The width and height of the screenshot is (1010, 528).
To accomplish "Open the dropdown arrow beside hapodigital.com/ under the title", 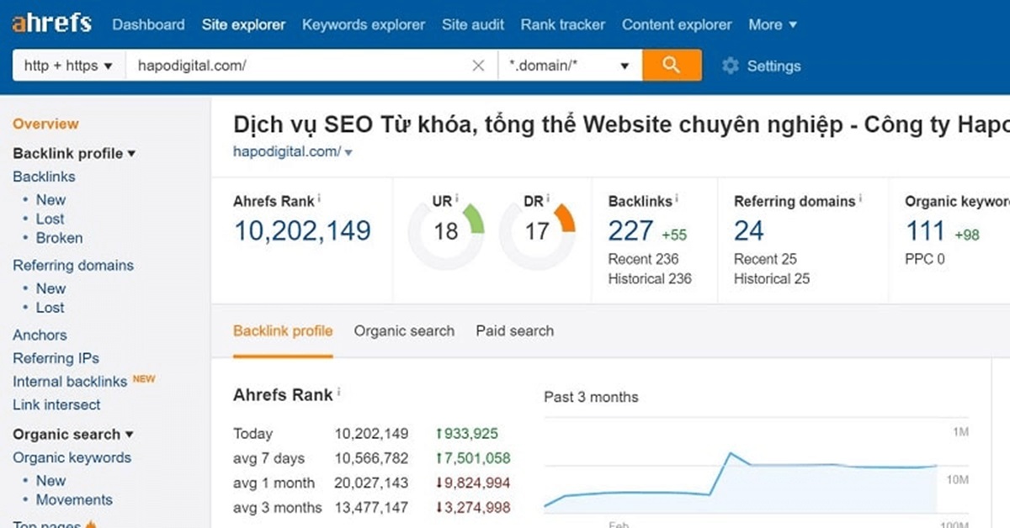I will coord(348,153).
